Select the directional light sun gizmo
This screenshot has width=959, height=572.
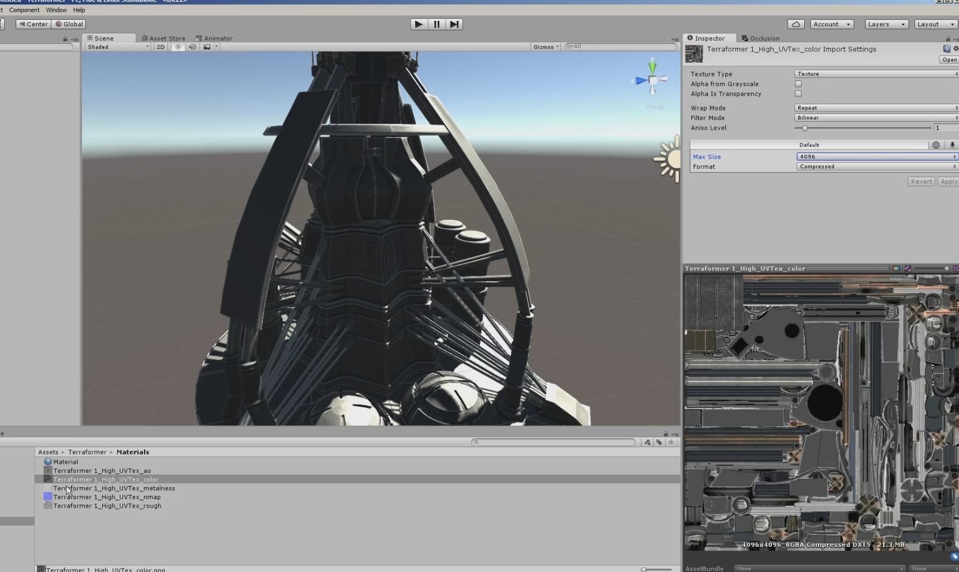668,159
